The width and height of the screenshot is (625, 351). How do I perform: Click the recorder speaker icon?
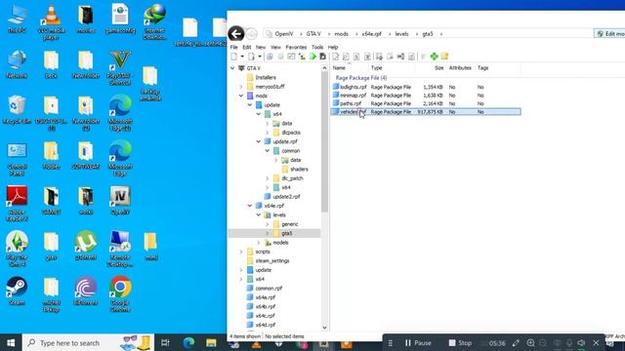click(x=581, y=342)
